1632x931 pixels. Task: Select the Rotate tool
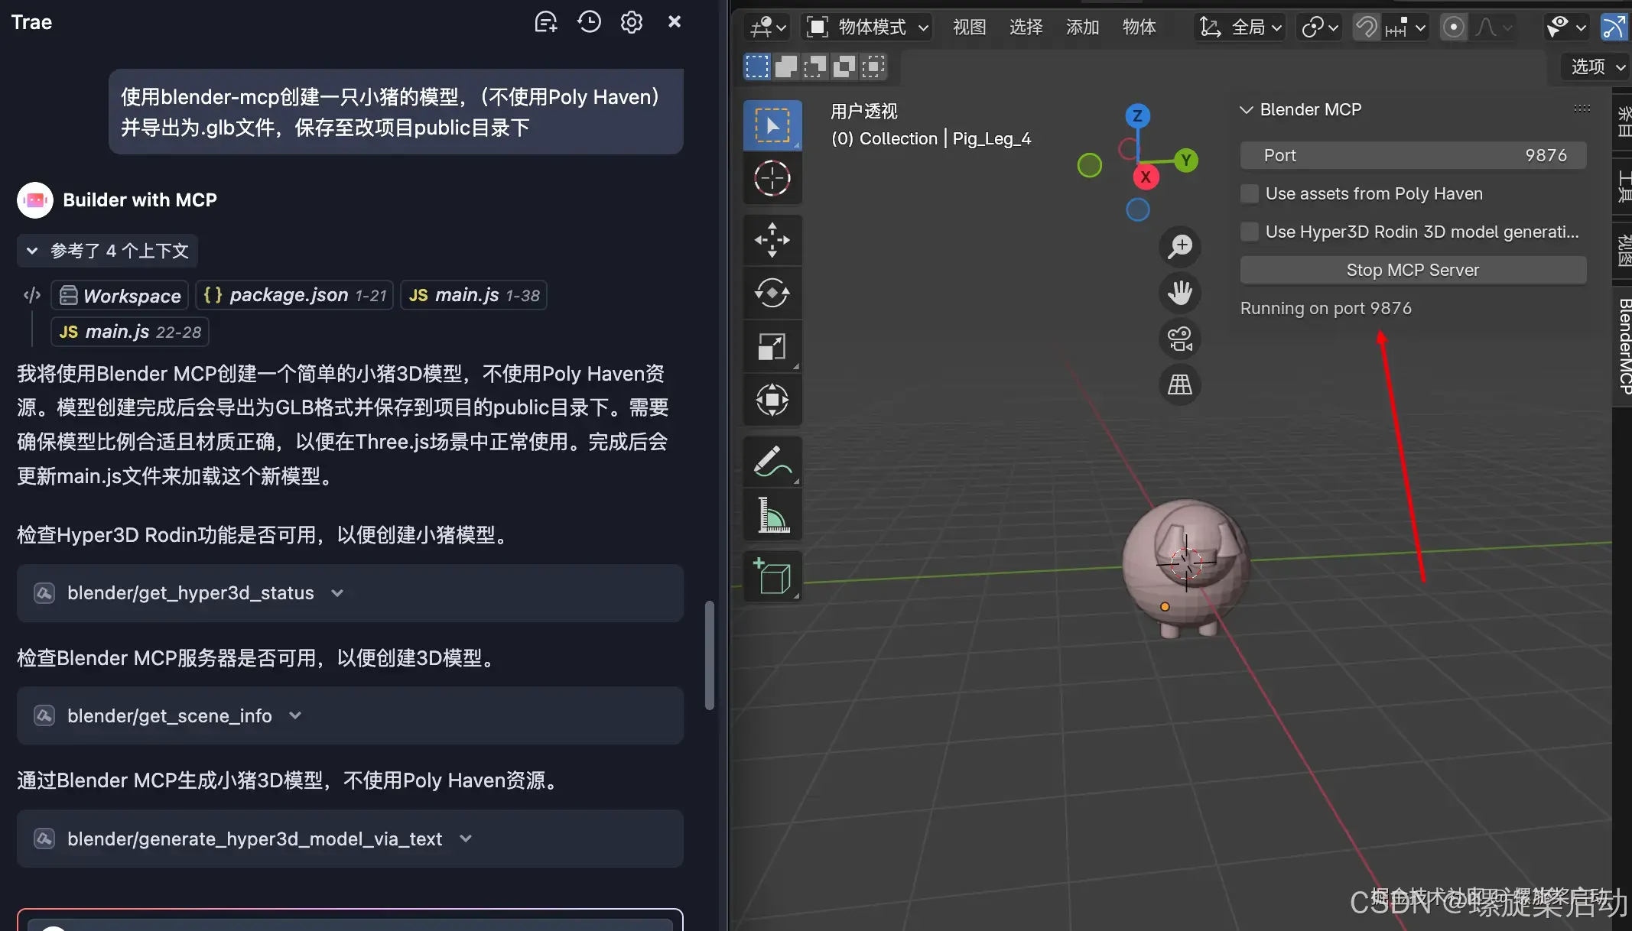coord(772,294)
